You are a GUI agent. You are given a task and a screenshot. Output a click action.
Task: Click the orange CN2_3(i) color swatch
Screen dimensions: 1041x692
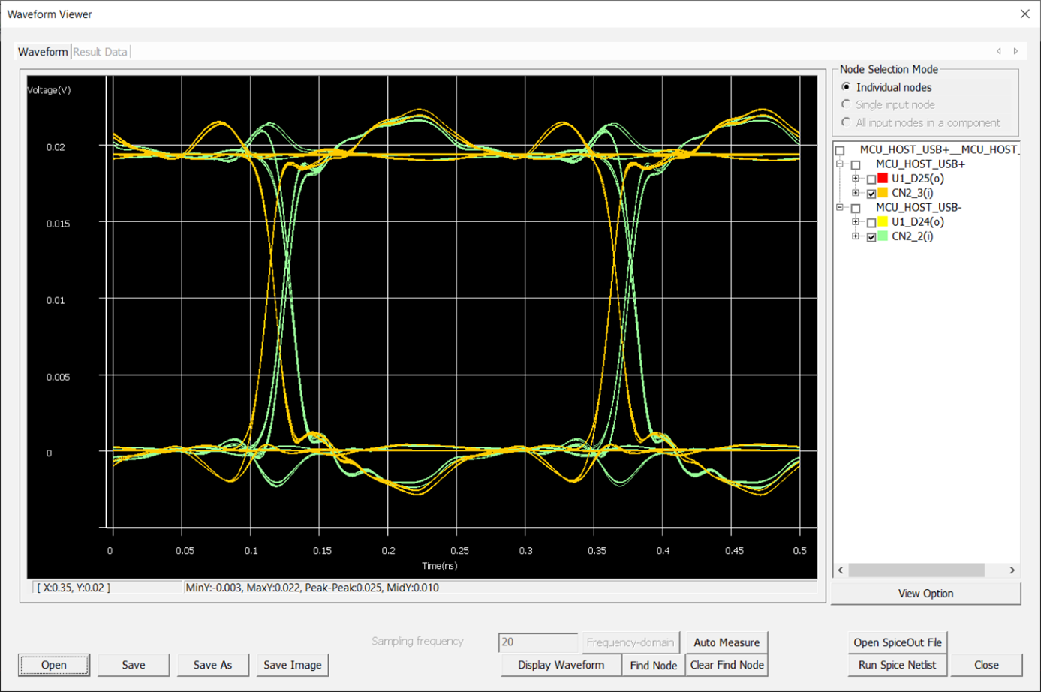[x=883, y=193]
